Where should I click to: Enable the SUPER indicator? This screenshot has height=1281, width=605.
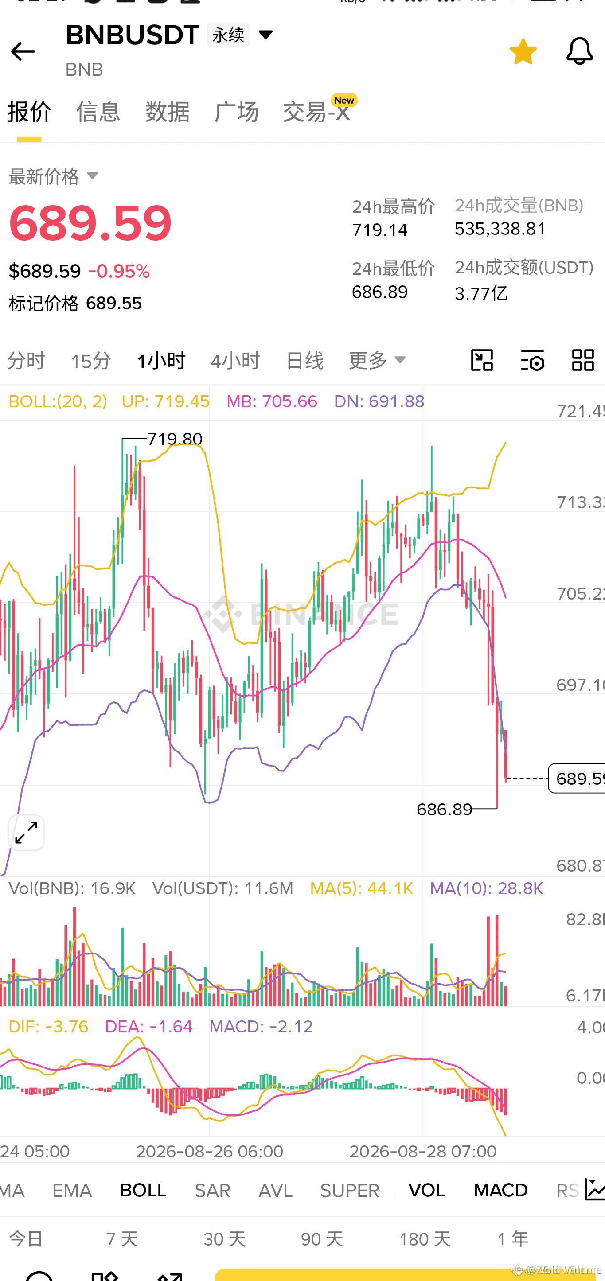pos(350,1191)
